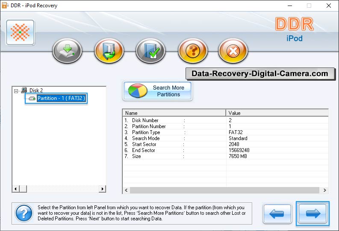Click the 'Partition Number' row
The image size is (339, 231).
point(225,126)
